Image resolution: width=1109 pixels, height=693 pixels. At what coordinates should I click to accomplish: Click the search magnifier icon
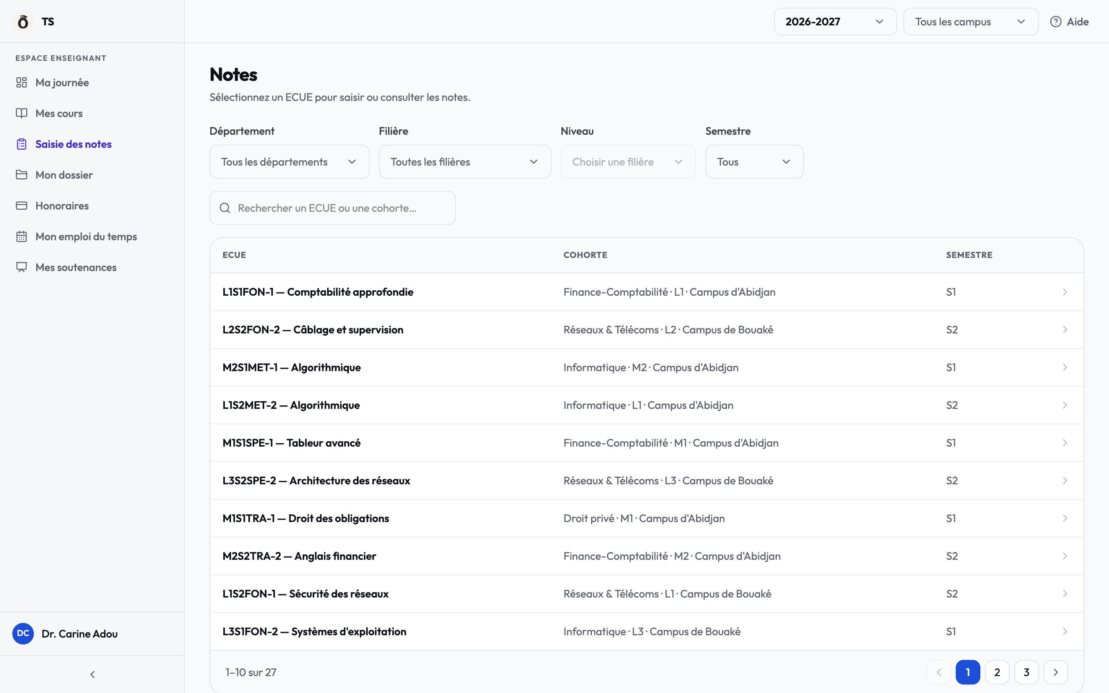pyautogui.click(x=225, y=208)
